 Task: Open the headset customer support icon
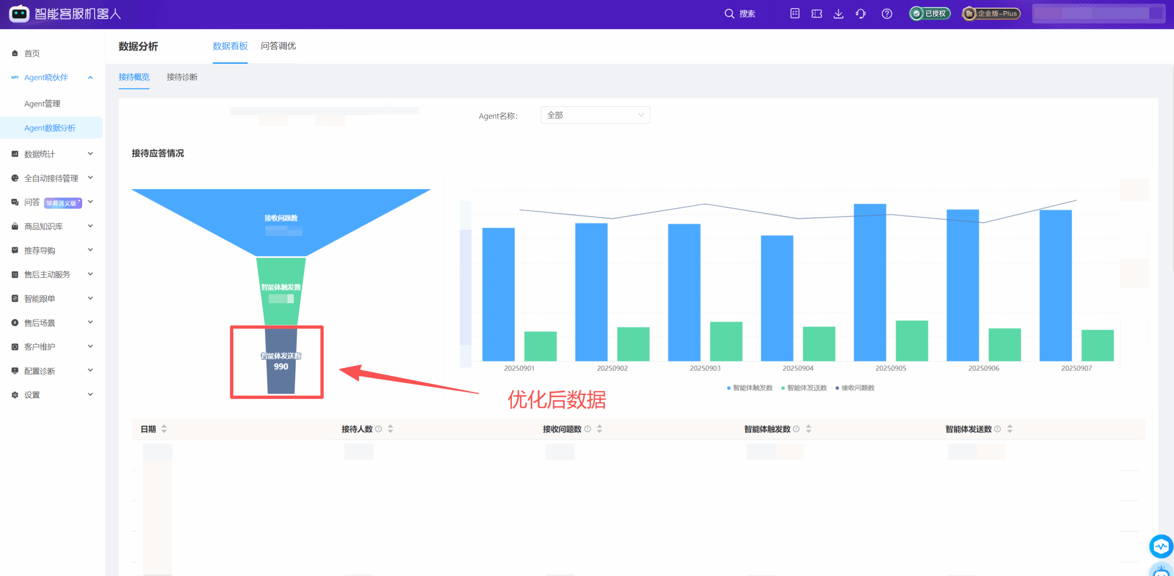point(861,14)
